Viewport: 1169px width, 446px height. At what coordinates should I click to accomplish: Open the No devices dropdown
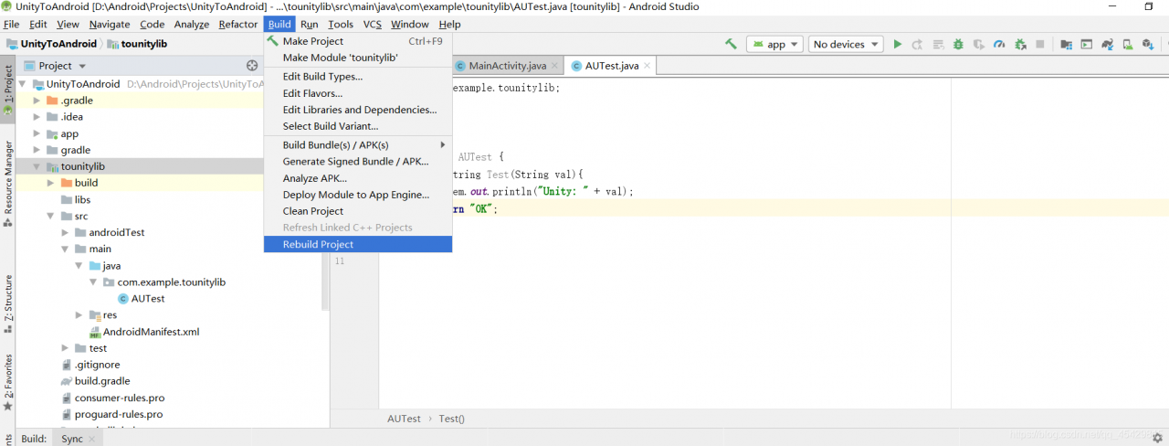click(x=846, y=44)
